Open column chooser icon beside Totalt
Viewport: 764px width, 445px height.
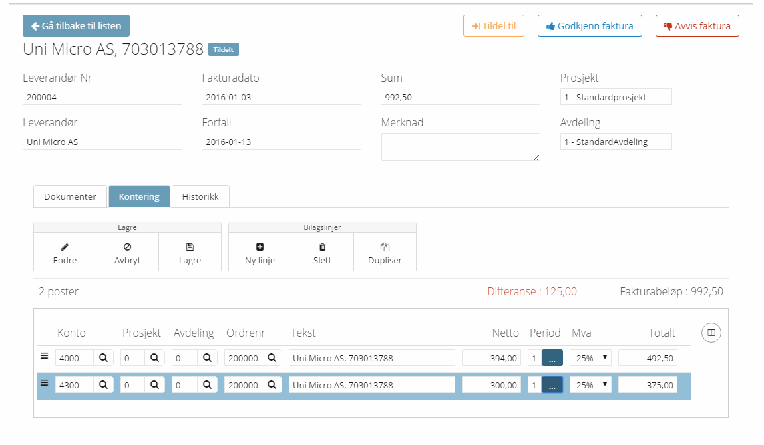(x=711, y=333)
